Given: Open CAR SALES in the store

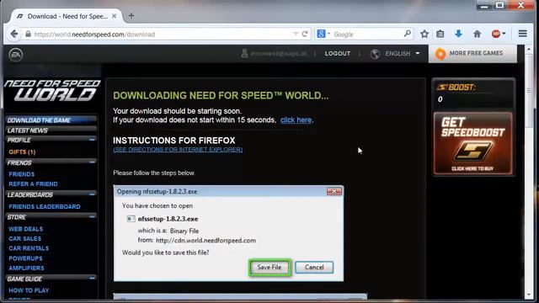Looking at the screenshot, I should click(x=24, y=238).
